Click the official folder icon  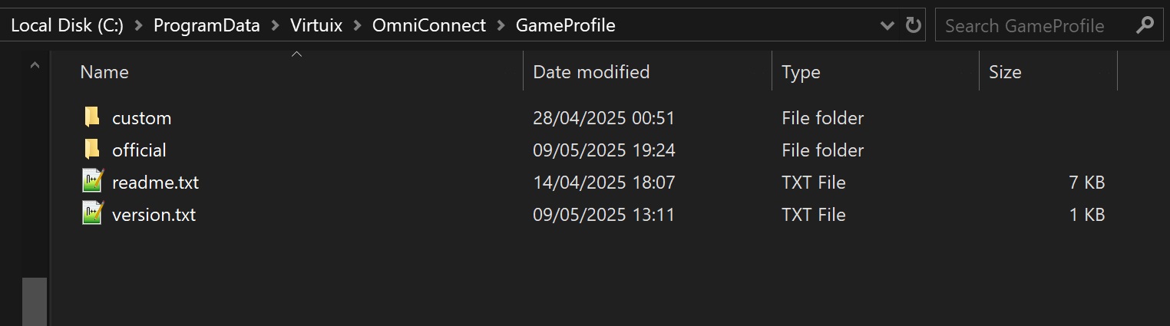click(x=92, y=150)
